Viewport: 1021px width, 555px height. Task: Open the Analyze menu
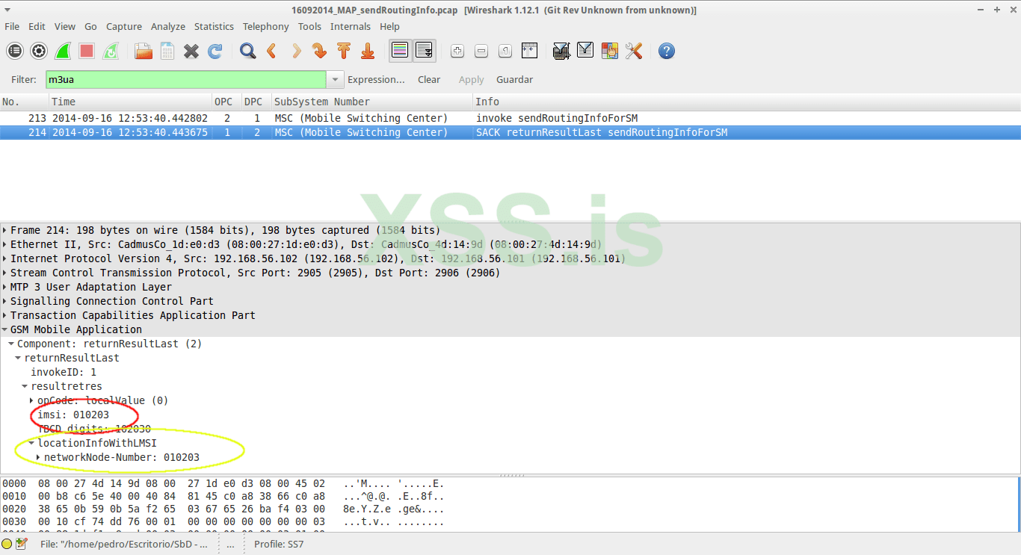click(x=168, y=26)
